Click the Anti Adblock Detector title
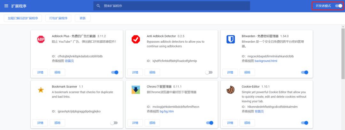Viewport: 345px width, 130px height. tap(161, 36)
